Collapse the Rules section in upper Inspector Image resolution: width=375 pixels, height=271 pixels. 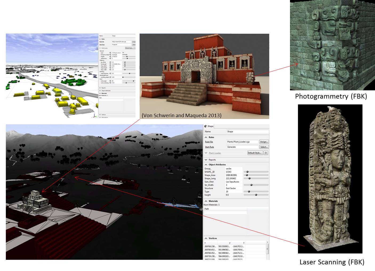pyautogui.click(x=100, y=39)
